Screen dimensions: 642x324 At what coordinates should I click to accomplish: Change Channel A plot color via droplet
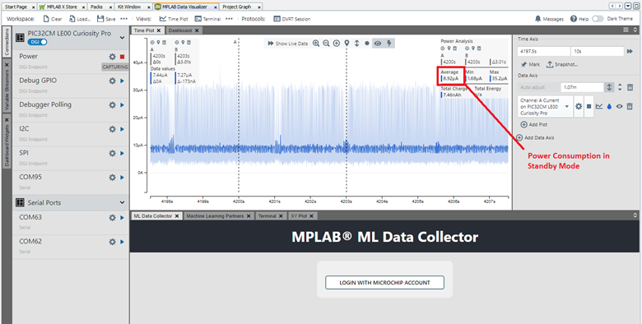point(609,106)
